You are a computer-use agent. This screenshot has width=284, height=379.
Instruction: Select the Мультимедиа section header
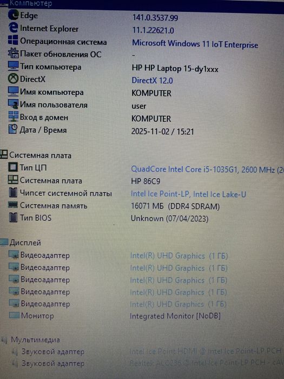click(35, 339)
